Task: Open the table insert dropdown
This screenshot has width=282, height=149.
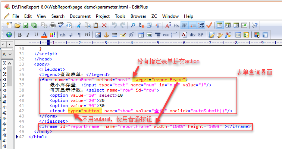Action: [x=141, y=35]
